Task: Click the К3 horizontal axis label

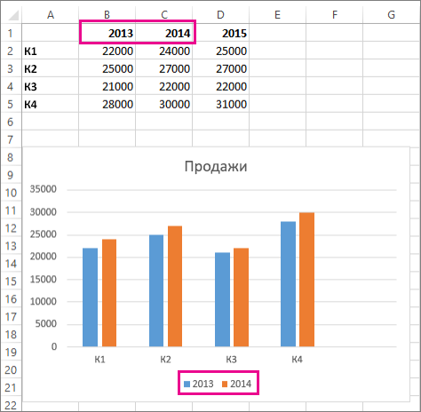Action: pos(231,360)
